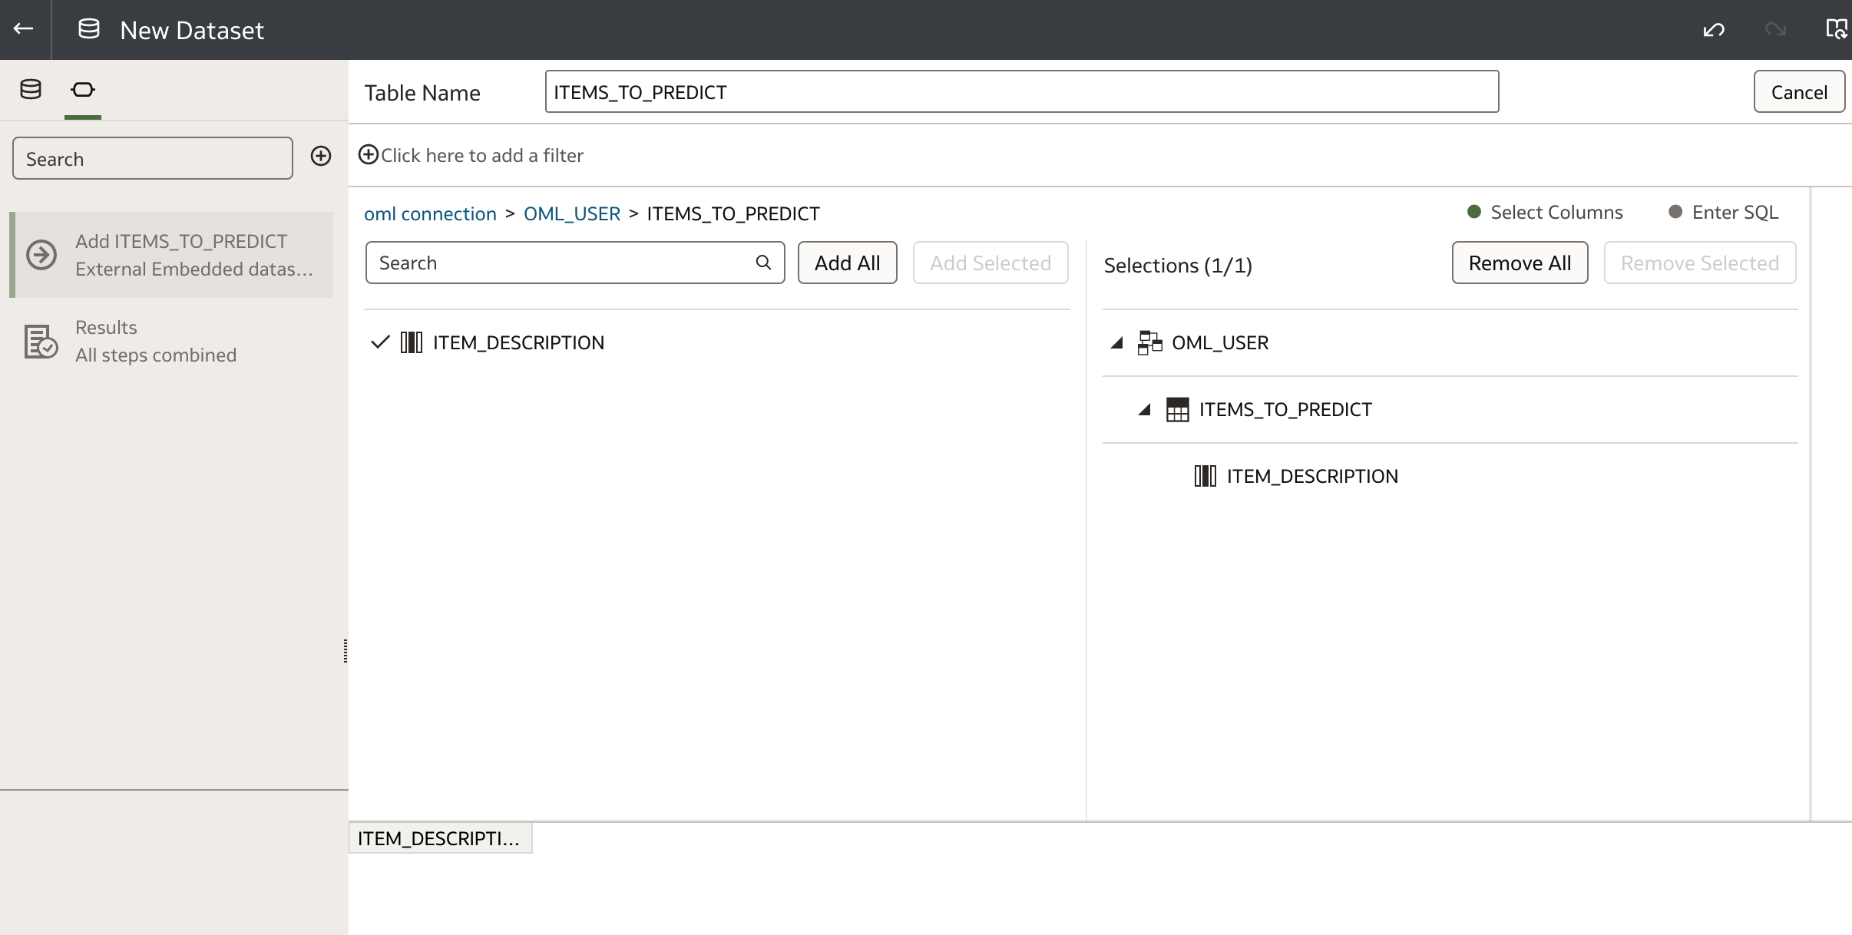Viewport: 1852px width, 935px height.
Task: Click the undo arrow icon
Action: [1714, 30]
